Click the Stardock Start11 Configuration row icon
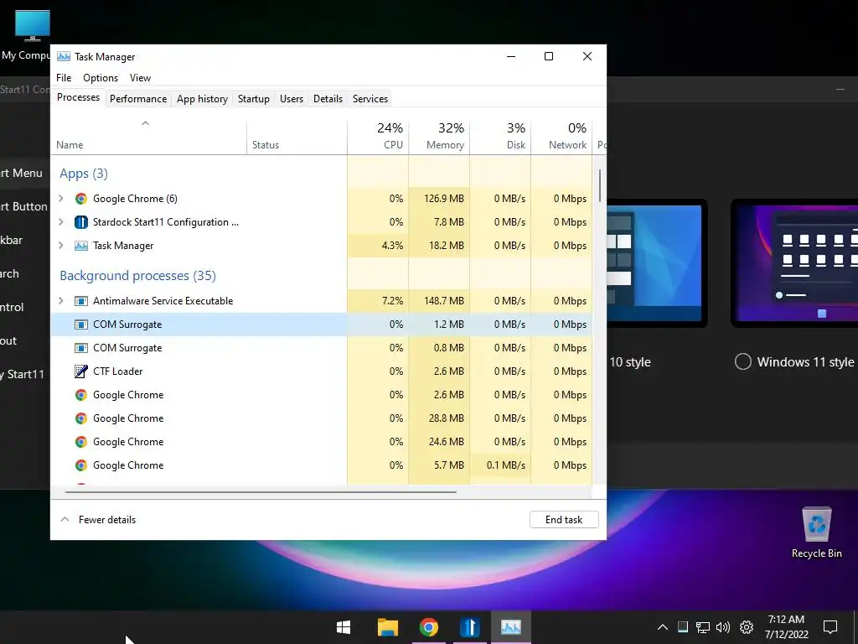This screenshot has height=644, width=858. point(81,221)
